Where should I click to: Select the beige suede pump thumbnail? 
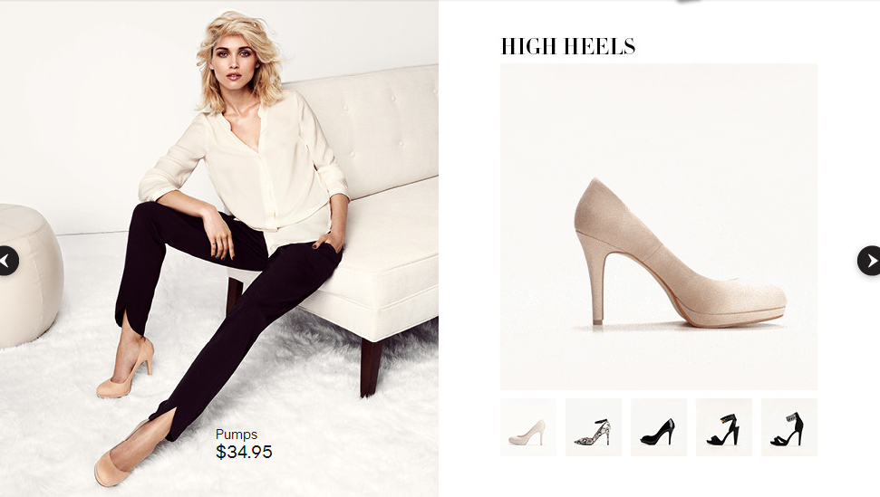pyautogui.click(x=528, y=427)
